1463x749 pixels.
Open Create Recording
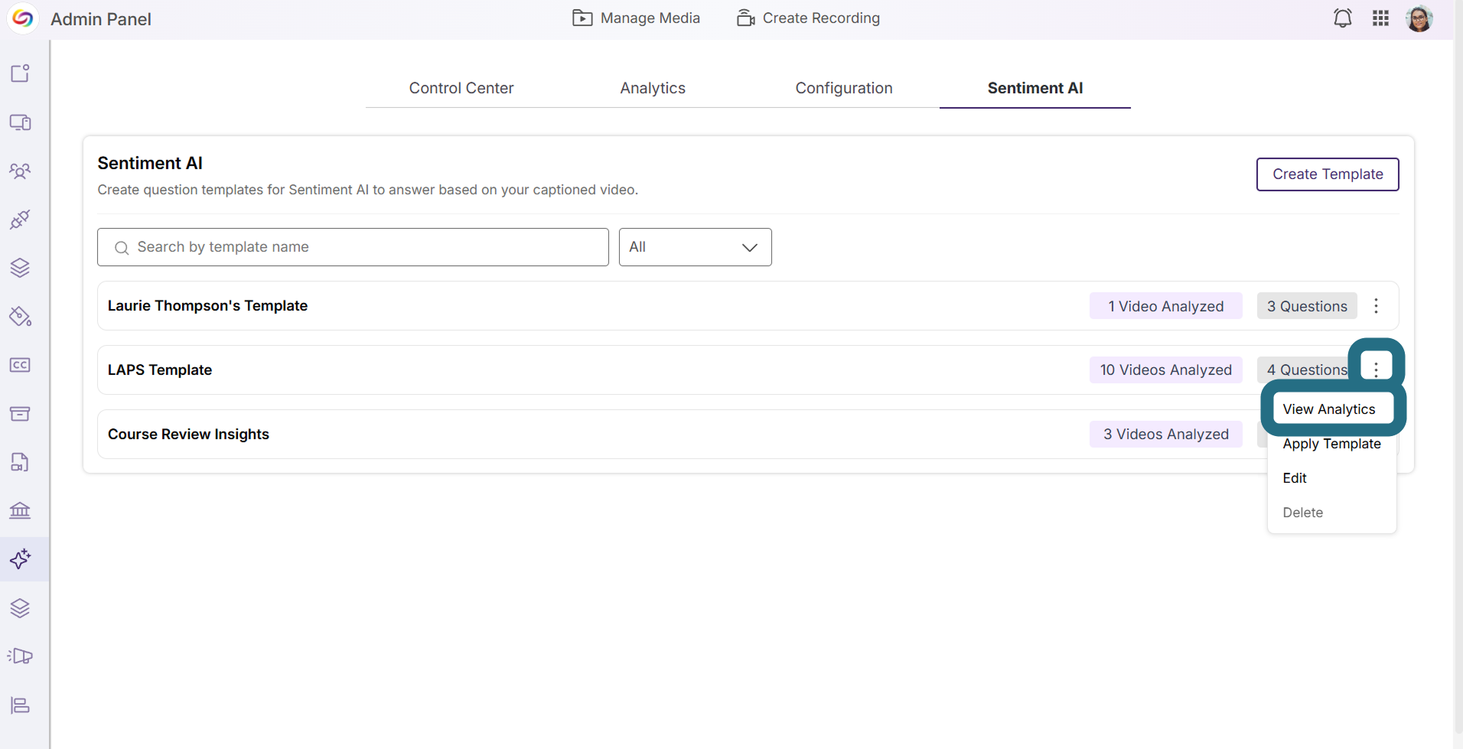click(x=808, y=18)
